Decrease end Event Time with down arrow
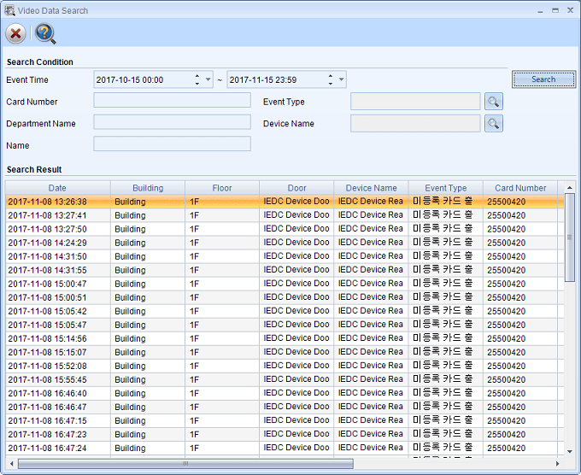This screenshot has height=475, width=581. click(x=330, y=84)
